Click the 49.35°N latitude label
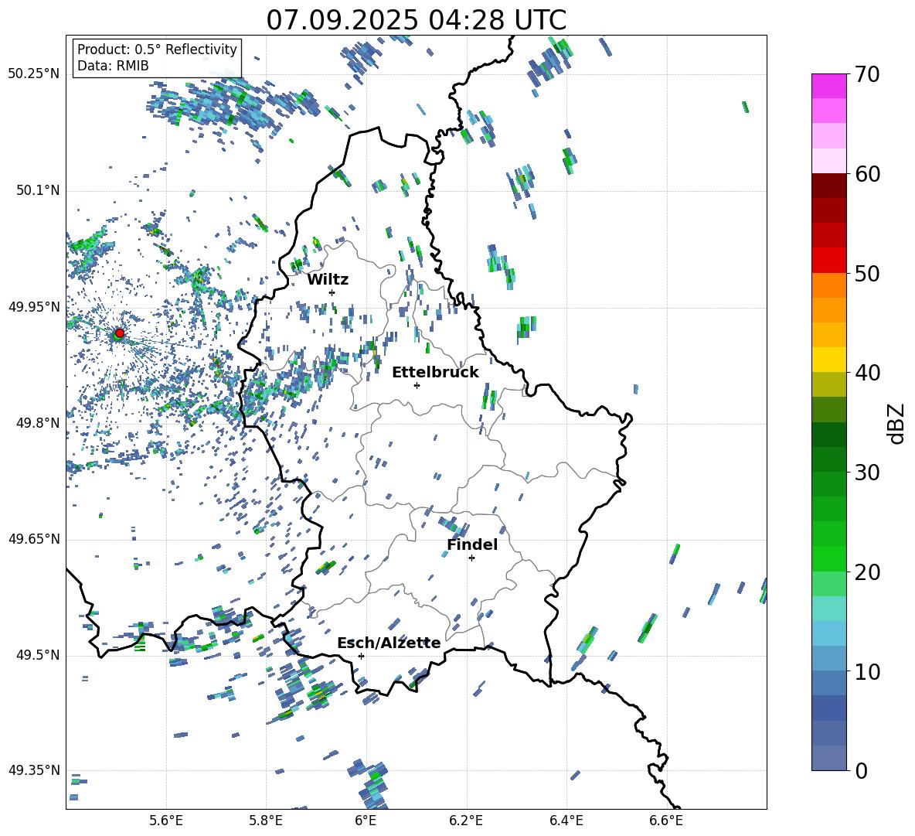This screenshot has width=915, height=836. [34, 770]
